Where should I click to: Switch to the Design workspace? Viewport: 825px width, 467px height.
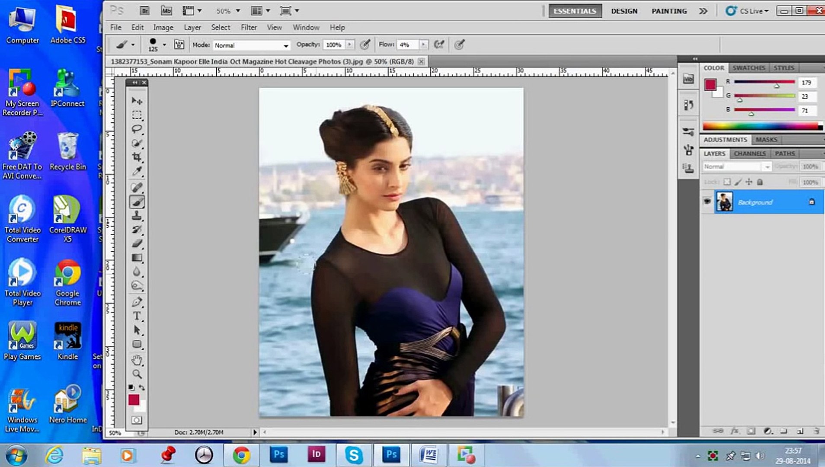[x=624, y=11]
